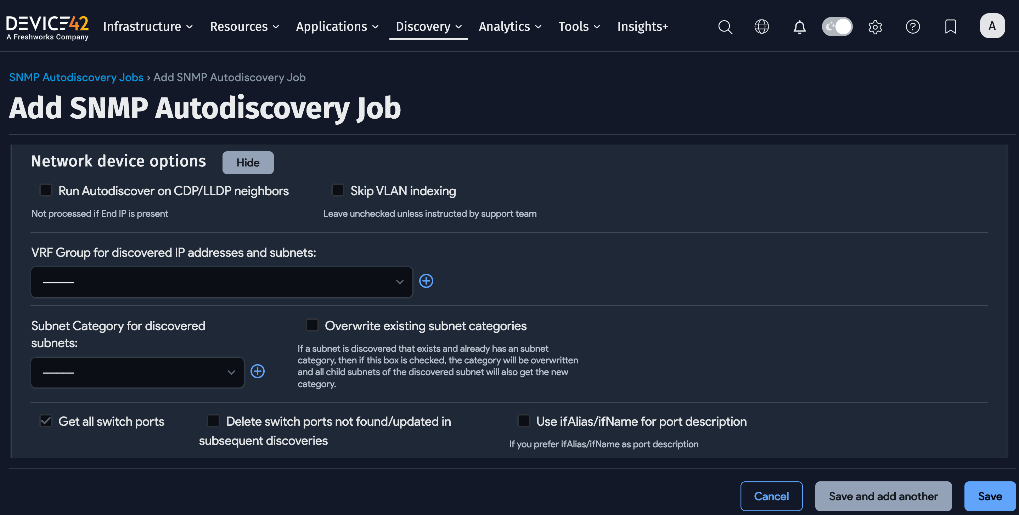Open the notifications bell
This screenshot has height=515, width=1019.
[799, 27]
